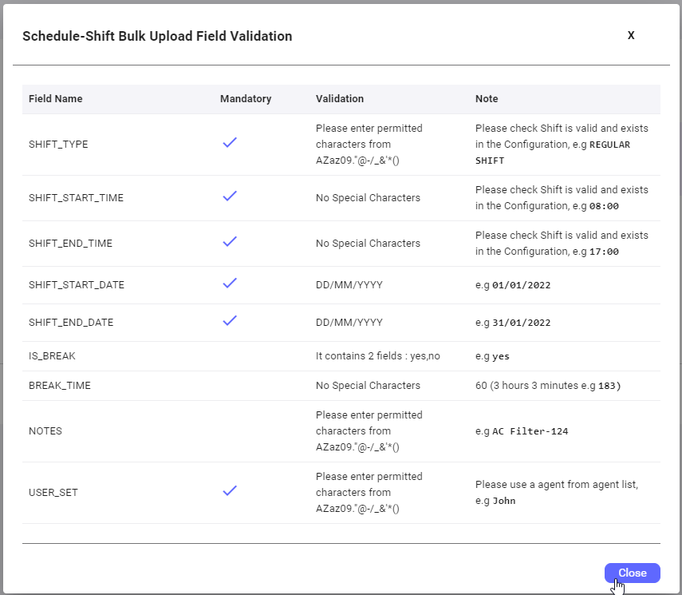Click the Field Name column header

[x=55, y=99]
